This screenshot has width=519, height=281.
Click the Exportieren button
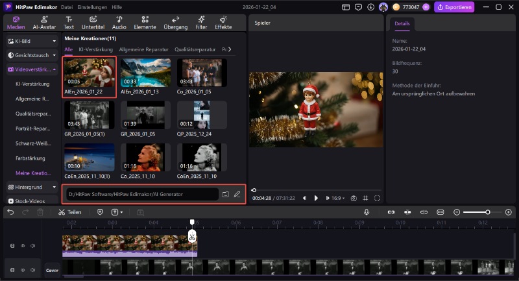[x=454, y=7]
